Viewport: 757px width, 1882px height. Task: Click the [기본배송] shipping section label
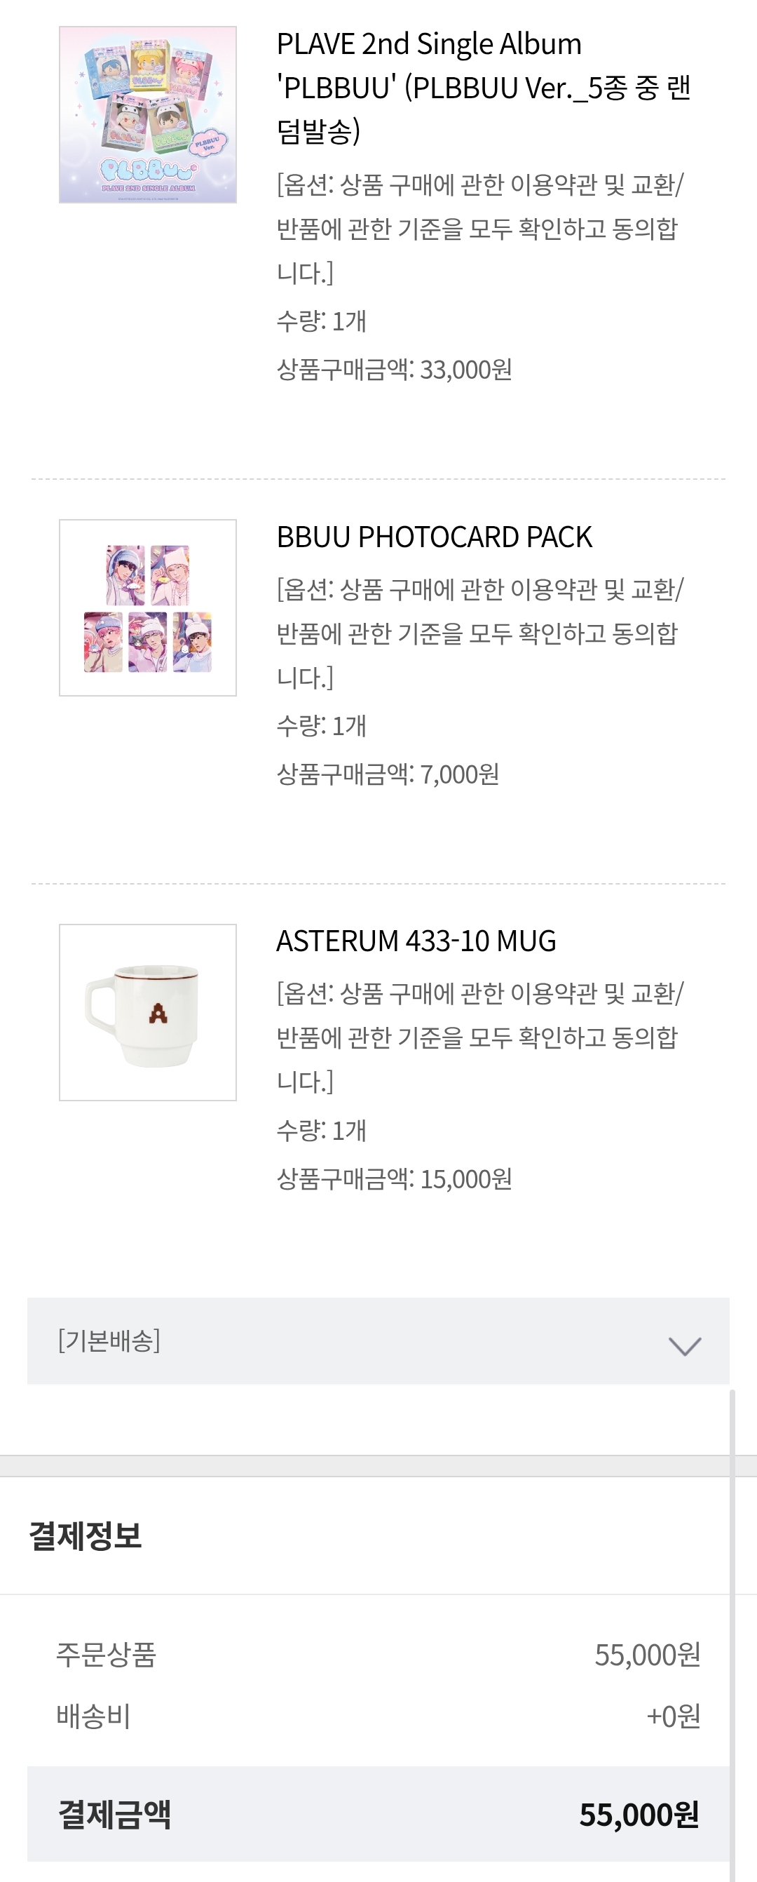(109, 1340)
